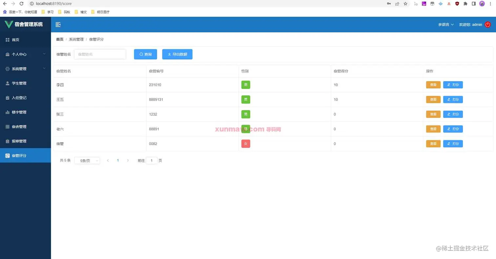Screen dimensions: 496x259
Task: Open the 博文 bookmark folder
Action: pos(81,12)
